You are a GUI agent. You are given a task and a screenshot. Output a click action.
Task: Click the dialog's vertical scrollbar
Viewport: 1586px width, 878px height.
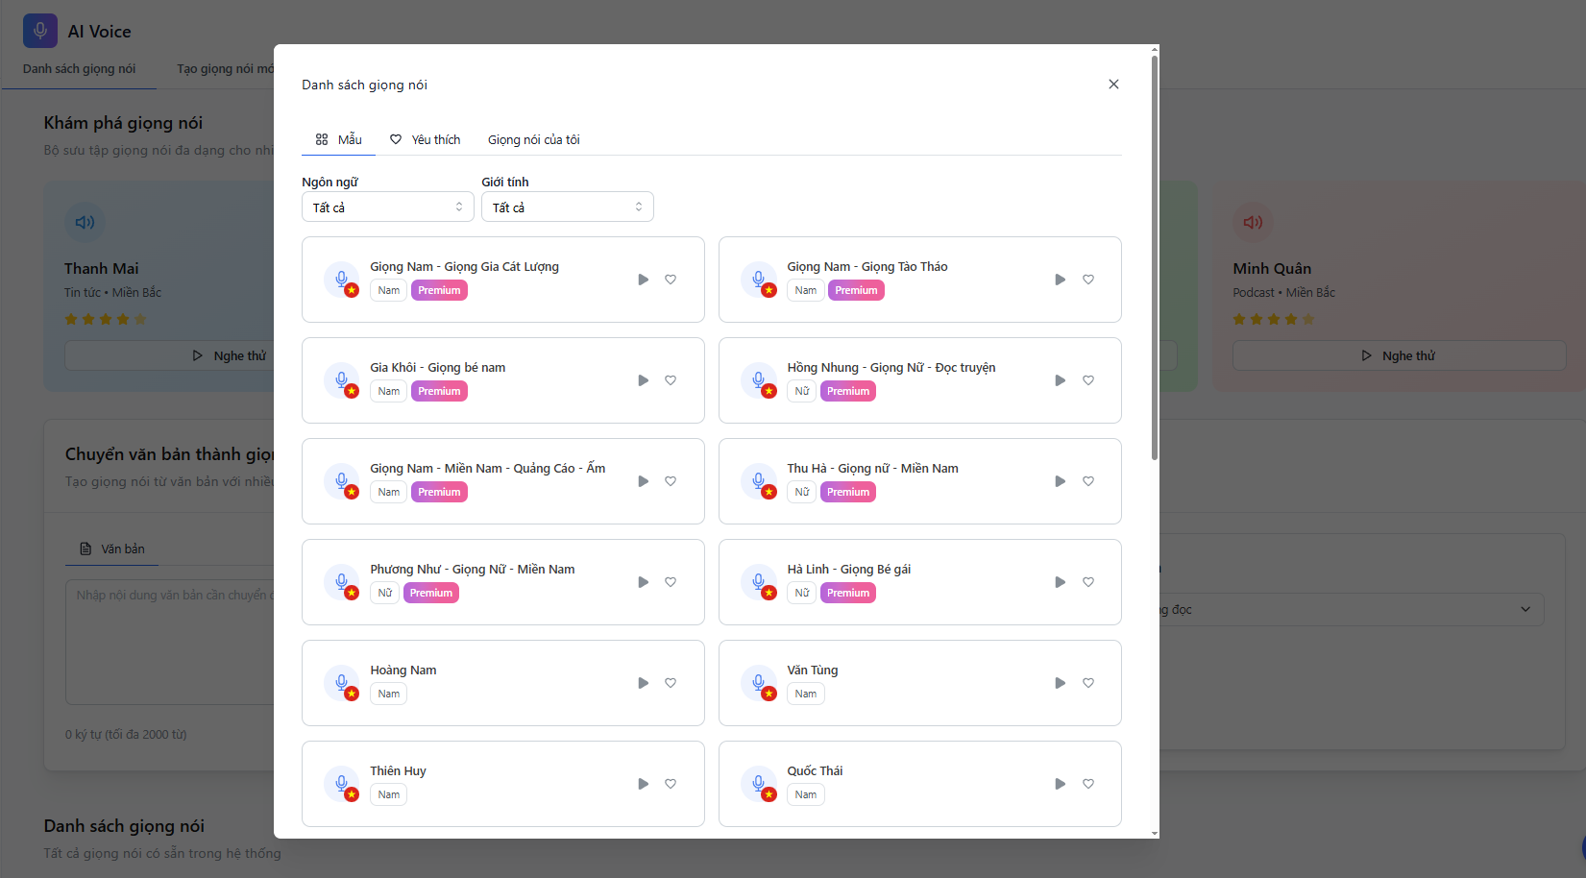click(1154, 259)
